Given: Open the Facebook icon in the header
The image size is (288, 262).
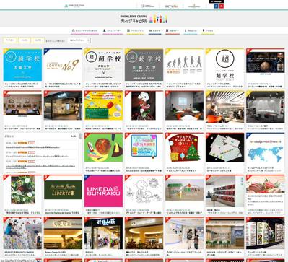Looking at the screenshot, I should pyautogui.click(x=216, y=6).
